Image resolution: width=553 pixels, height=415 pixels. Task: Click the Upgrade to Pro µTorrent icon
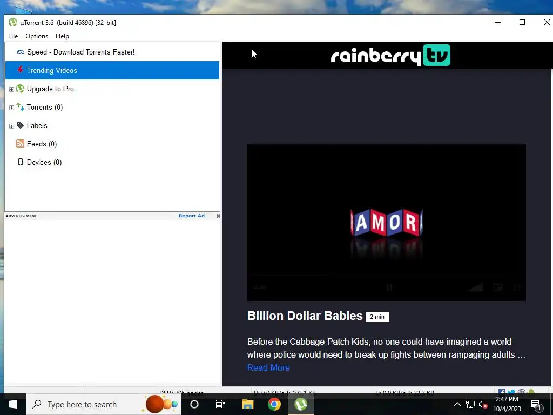click(x=20, y=89)
